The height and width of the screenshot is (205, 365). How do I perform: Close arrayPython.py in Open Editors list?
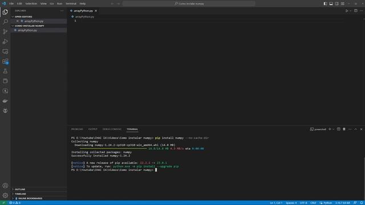click(x=18, y=21)
